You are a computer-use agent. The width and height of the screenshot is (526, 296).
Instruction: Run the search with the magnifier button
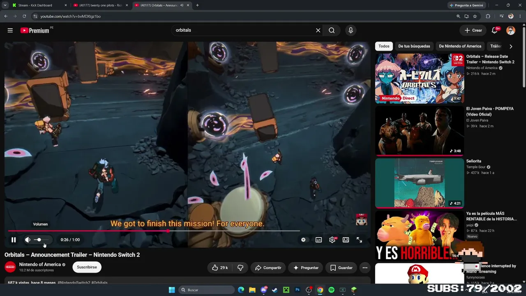coord(332,30)
